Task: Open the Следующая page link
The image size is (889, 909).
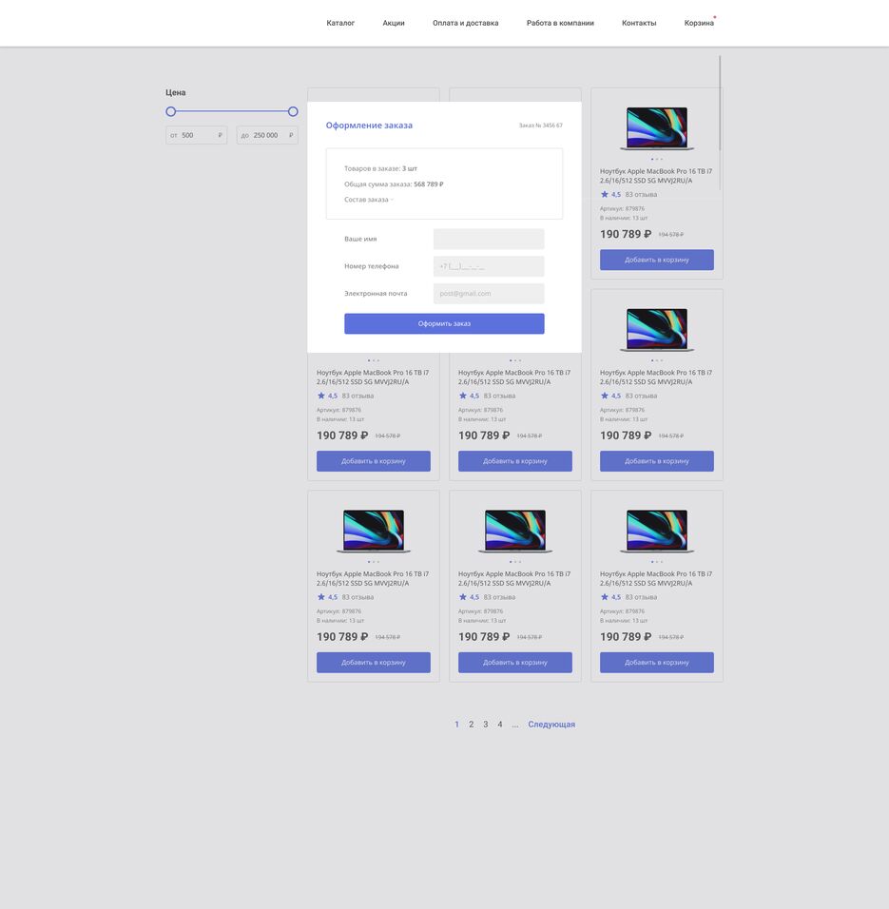Action: pyautogui.click(x=551, y=725)
